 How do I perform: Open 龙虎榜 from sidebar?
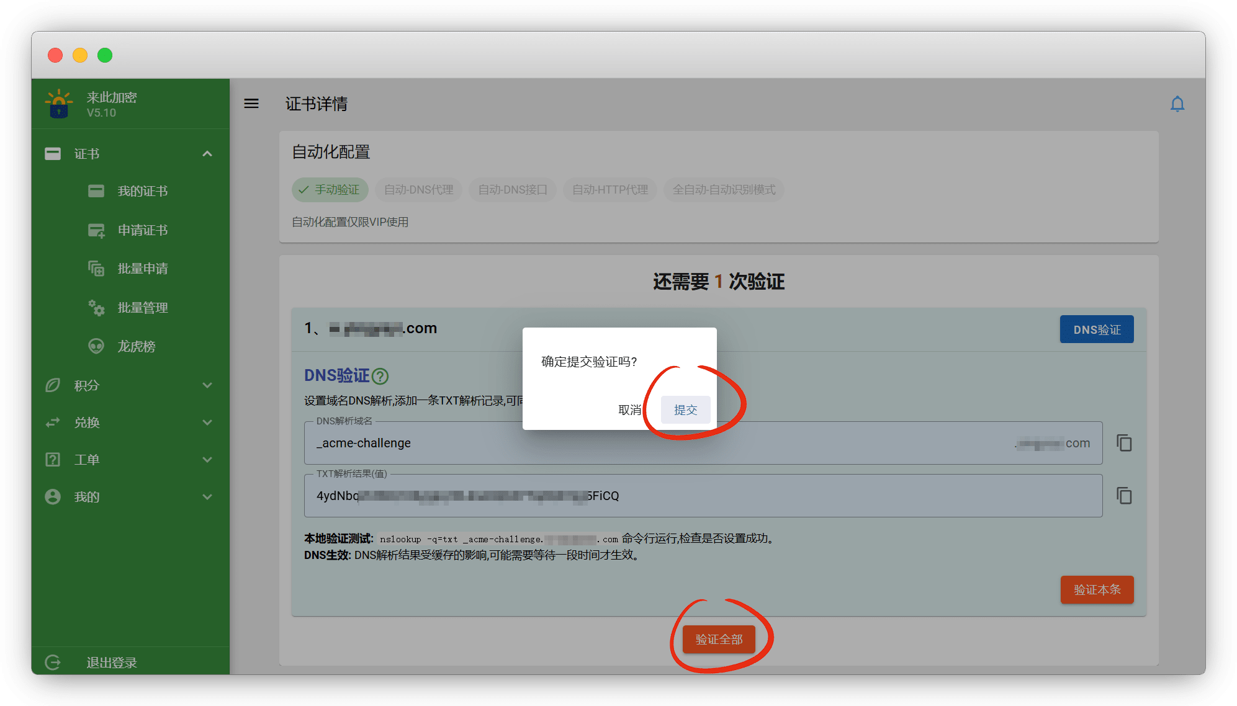pos(137,346)
